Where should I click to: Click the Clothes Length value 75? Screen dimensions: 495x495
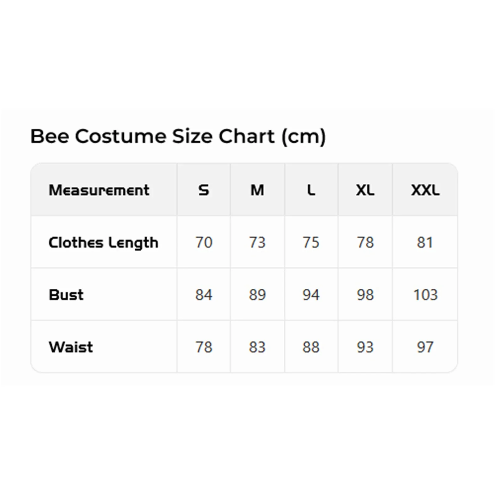click(311, 242)
